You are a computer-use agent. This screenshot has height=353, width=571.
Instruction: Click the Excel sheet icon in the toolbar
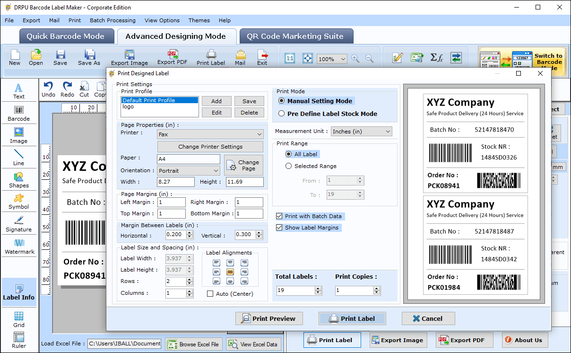tap(417, 58)
